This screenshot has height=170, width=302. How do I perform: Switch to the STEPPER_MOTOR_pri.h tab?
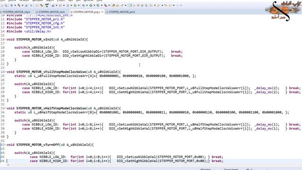(x=122, y=12)
